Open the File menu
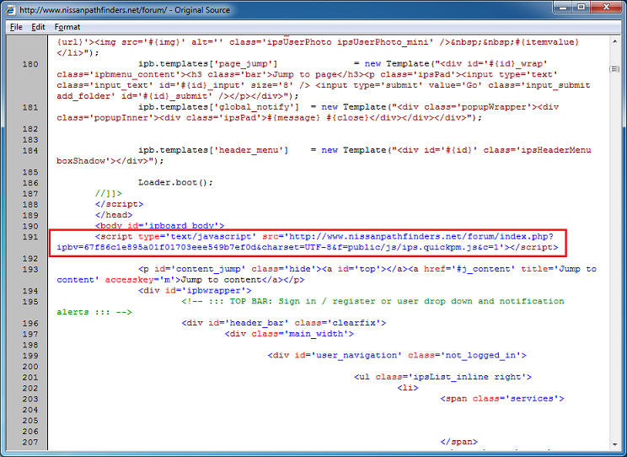This screenshot has width=627, height=457. click(x=16, y=27)
